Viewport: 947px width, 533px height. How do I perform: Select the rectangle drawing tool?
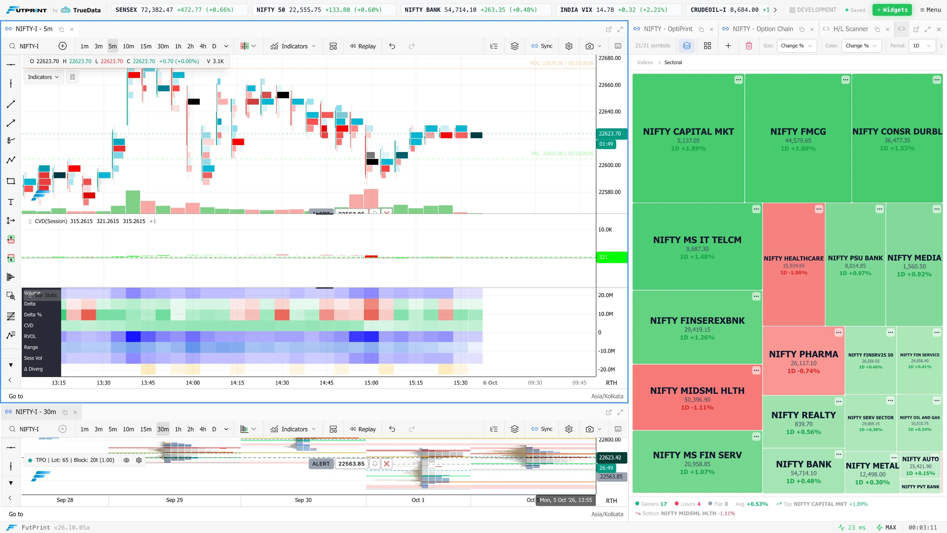[11, 181]
